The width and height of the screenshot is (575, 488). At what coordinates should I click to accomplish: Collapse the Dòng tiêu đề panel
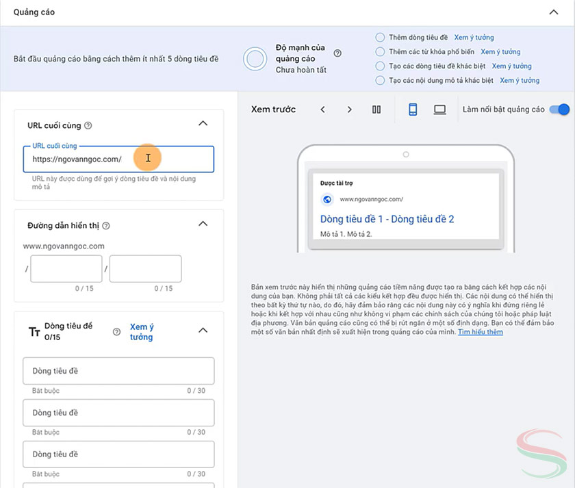coord(203,331)
